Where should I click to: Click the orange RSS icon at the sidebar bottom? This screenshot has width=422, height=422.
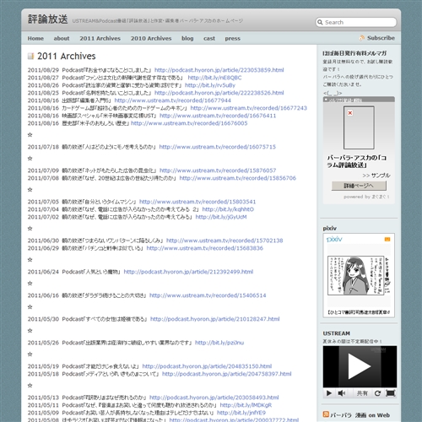(326, 414)
